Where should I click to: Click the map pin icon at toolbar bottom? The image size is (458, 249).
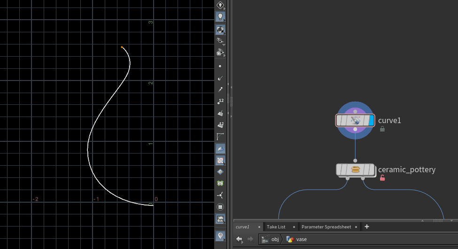pos(220,235)
